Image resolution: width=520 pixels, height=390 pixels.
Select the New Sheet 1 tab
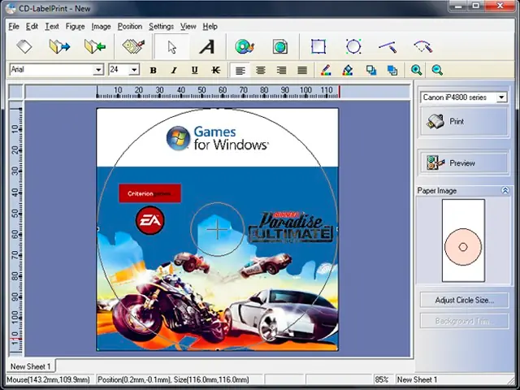pyautogui.click(x=31, y=366)
